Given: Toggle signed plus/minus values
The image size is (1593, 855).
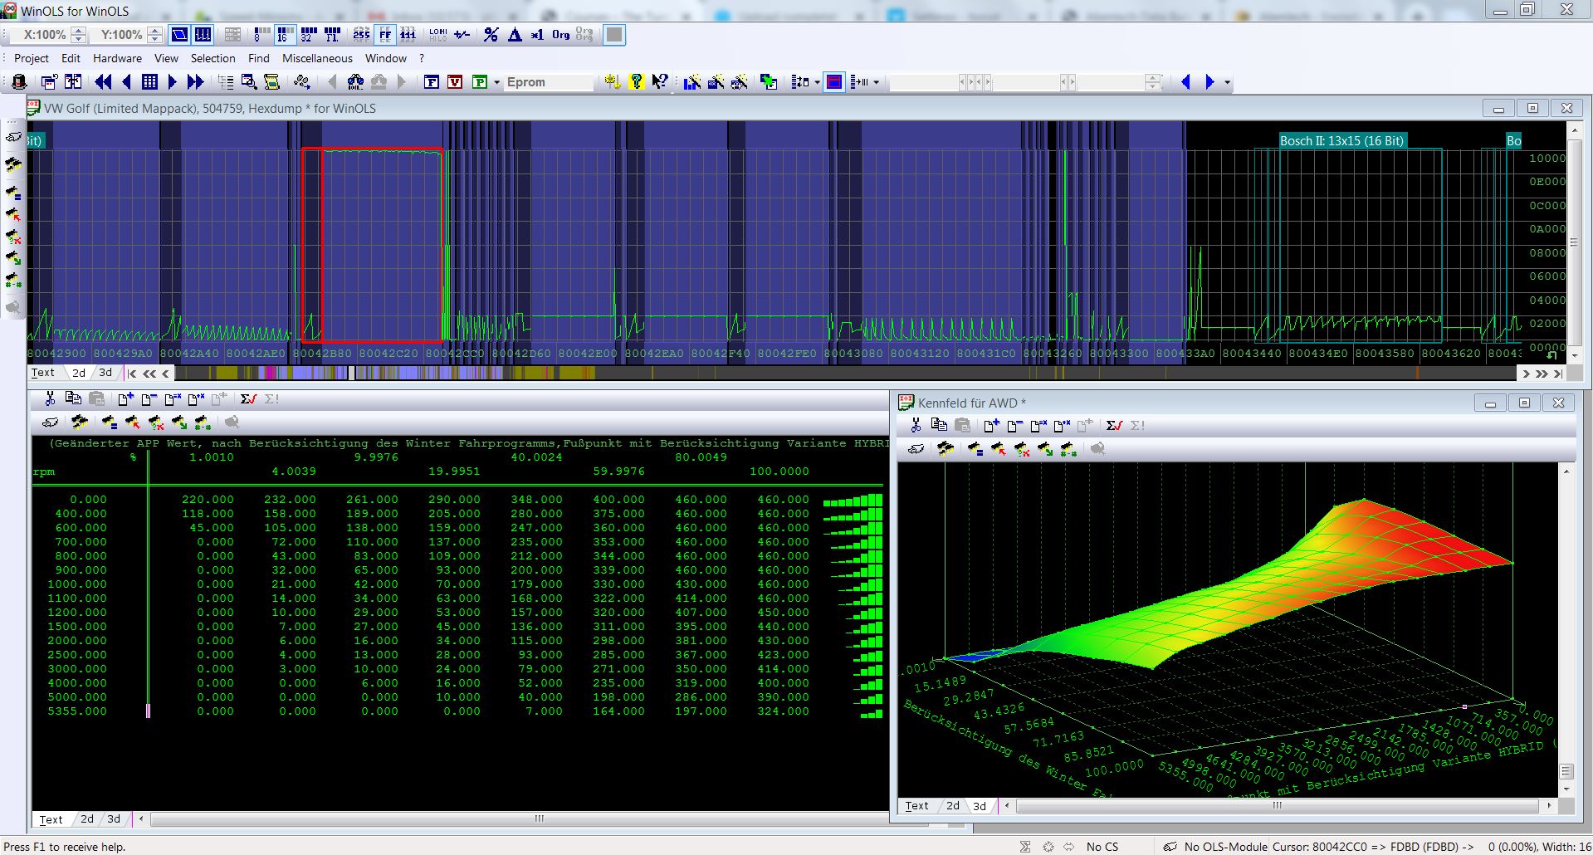Looking at the screenshot, I should point(462,35).
